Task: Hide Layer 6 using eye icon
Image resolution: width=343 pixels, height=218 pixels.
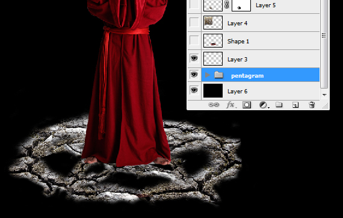Action: (194, 90)
